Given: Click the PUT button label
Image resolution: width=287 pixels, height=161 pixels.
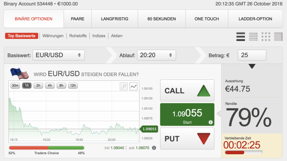Looking at the screenshot, I should point(172,139).
